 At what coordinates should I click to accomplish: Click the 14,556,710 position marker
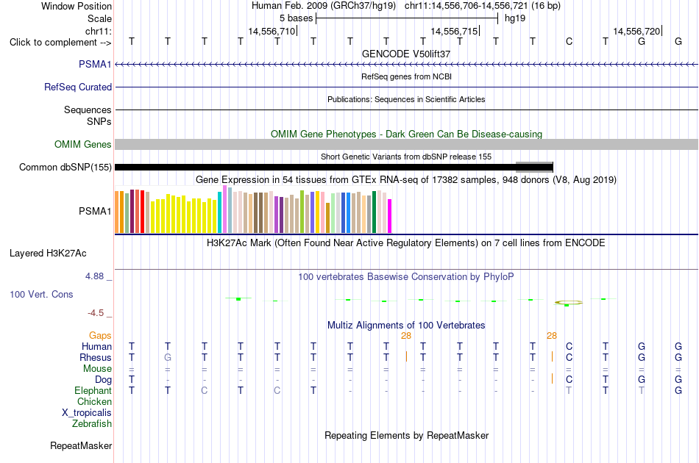click(x=272, y=31)
